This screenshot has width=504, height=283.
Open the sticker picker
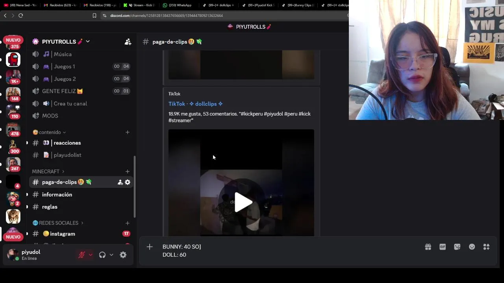tap(457, 247)
